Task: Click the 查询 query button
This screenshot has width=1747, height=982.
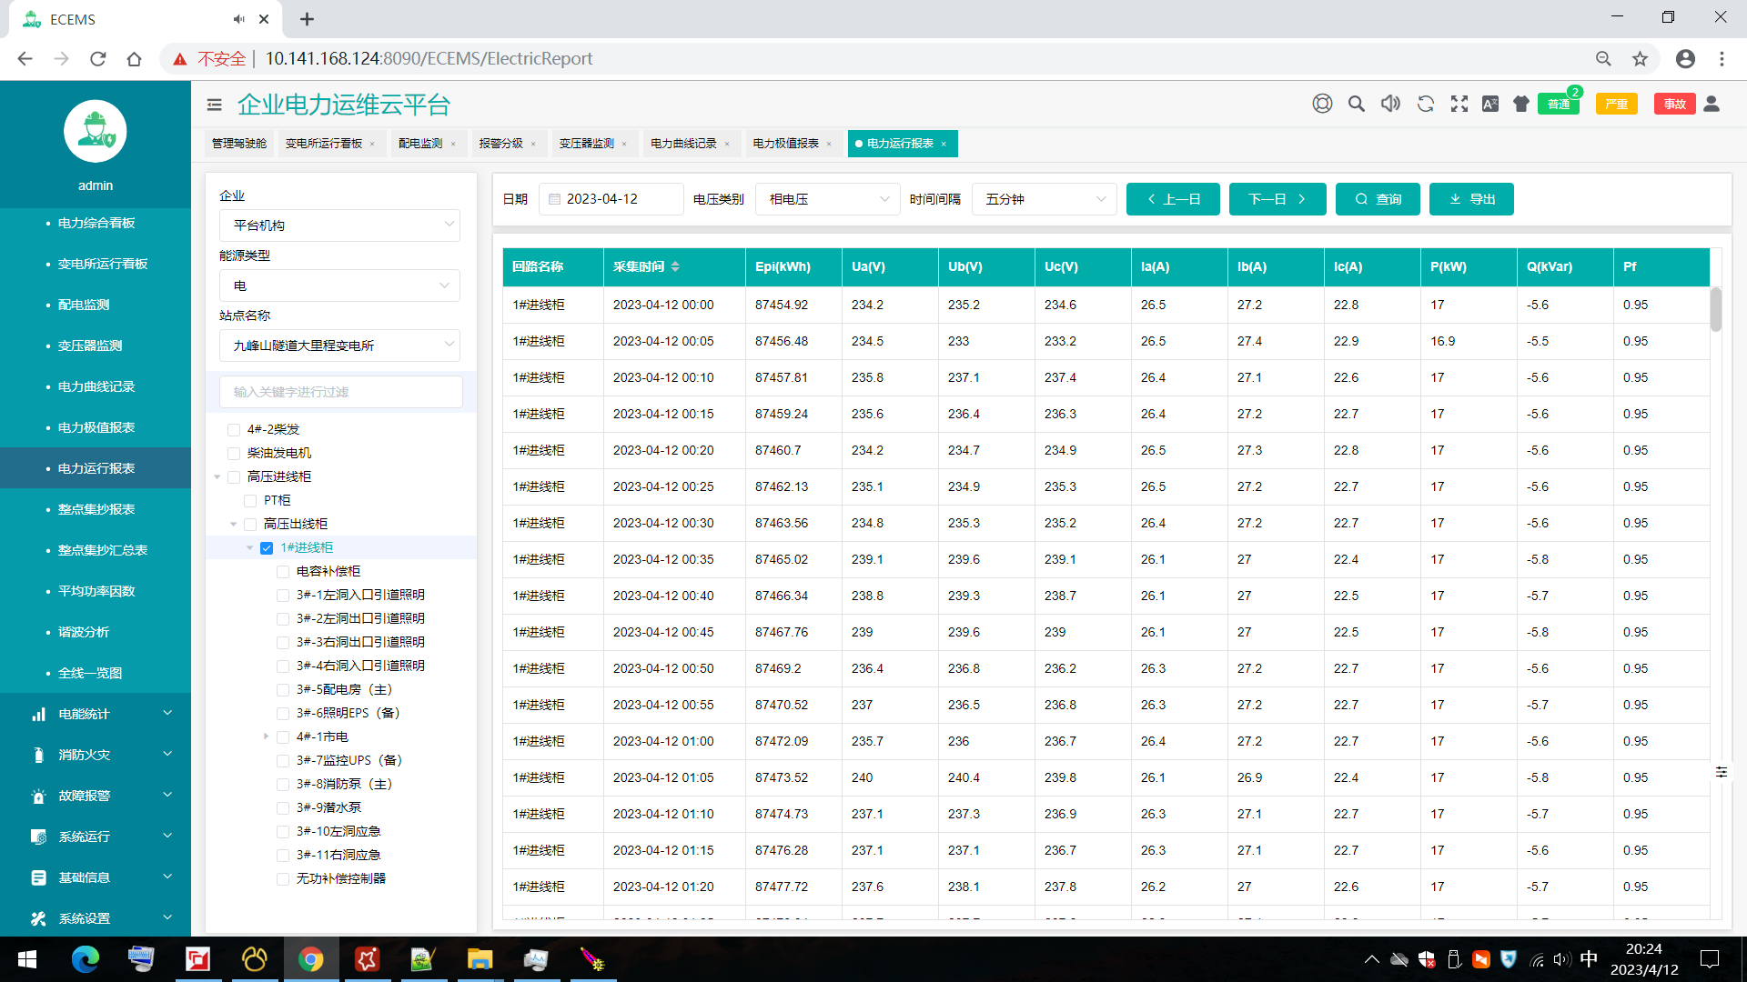Action: [1377, 199]
